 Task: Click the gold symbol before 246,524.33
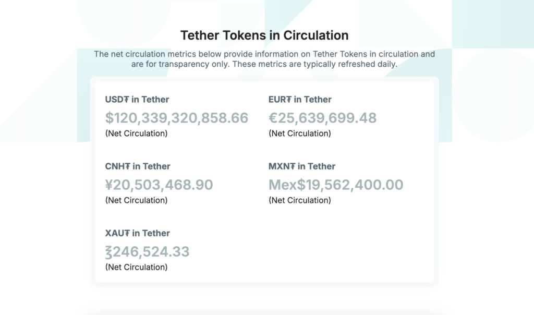(109, 252)
